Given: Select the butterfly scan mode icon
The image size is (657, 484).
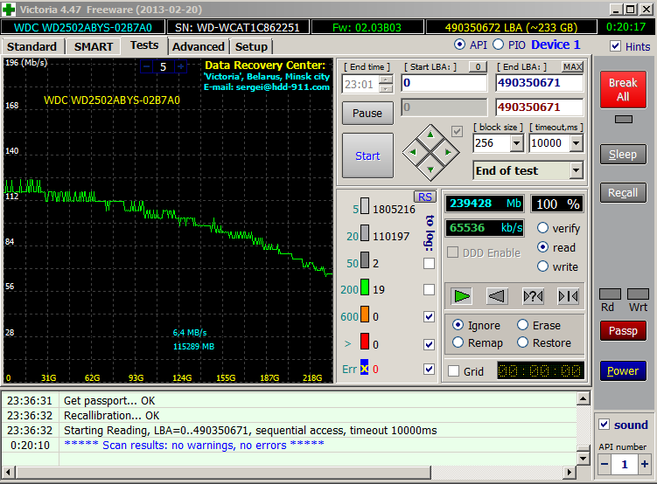Looking at the screenshot, I should [568, 296].
